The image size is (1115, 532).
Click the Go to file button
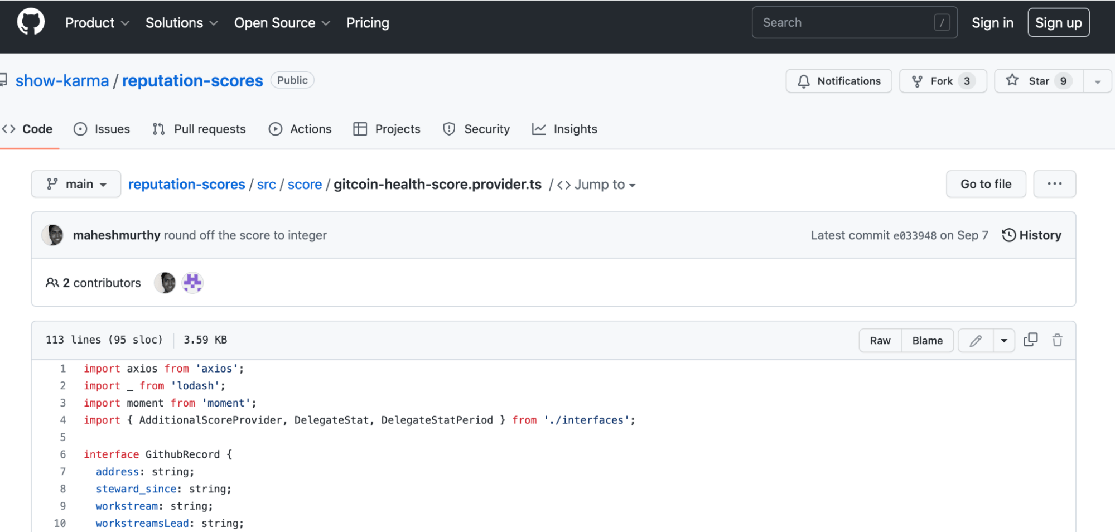(x=986, y=183)
